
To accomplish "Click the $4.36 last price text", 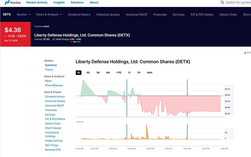I will pos(13,30).
